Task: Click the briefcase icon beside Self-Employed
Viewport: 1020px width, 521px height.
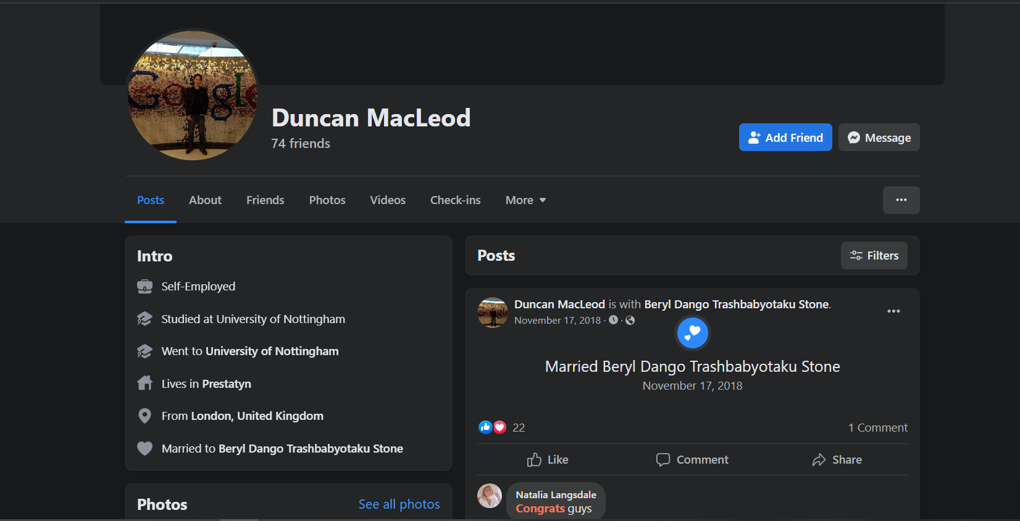Action: point(144,286)
